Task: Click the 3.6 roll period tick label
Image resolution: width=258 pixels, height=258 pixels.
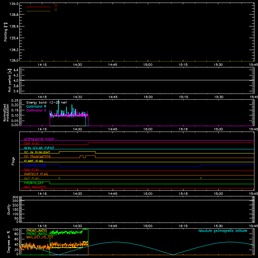Action: pos(16,91)
